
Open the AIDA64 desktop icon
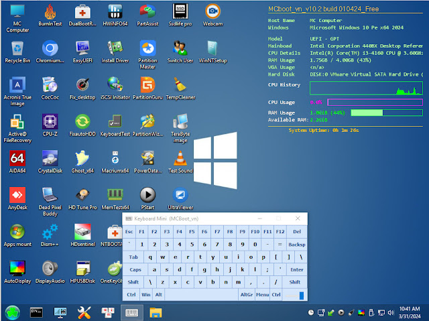(x=17, y=158)
